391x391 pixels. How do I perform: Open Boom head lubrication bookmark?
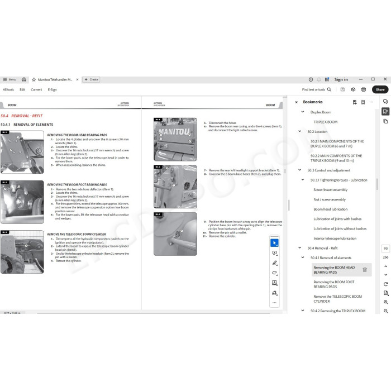[x=331, y=209]
